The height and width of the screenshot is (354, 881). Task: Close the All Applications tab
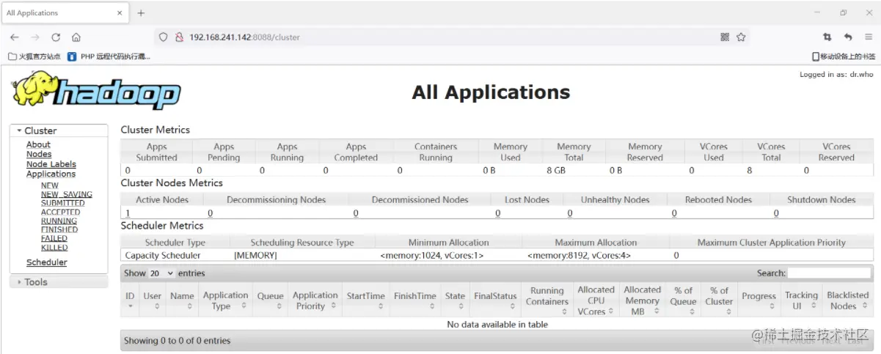(x=120, y=13)
